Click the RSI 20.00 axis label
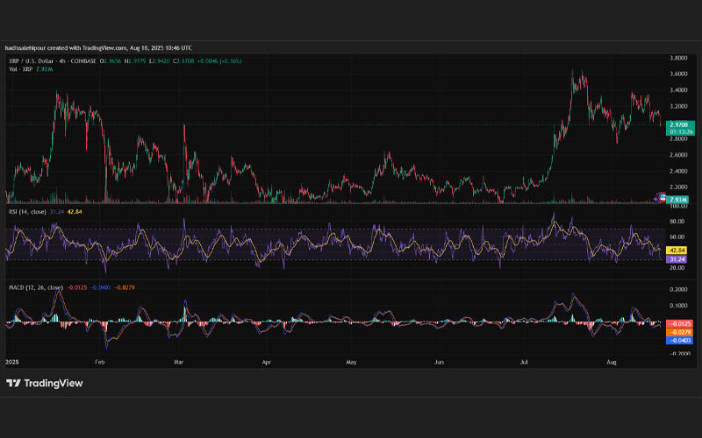 click(x=677, y=268)
